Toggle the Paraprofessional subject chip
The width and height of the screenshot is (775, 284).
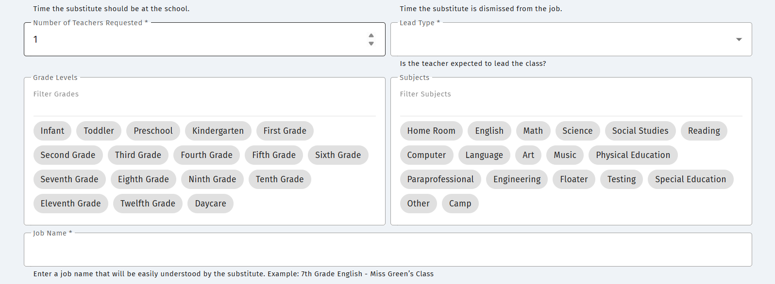click(x=440, y=179)
